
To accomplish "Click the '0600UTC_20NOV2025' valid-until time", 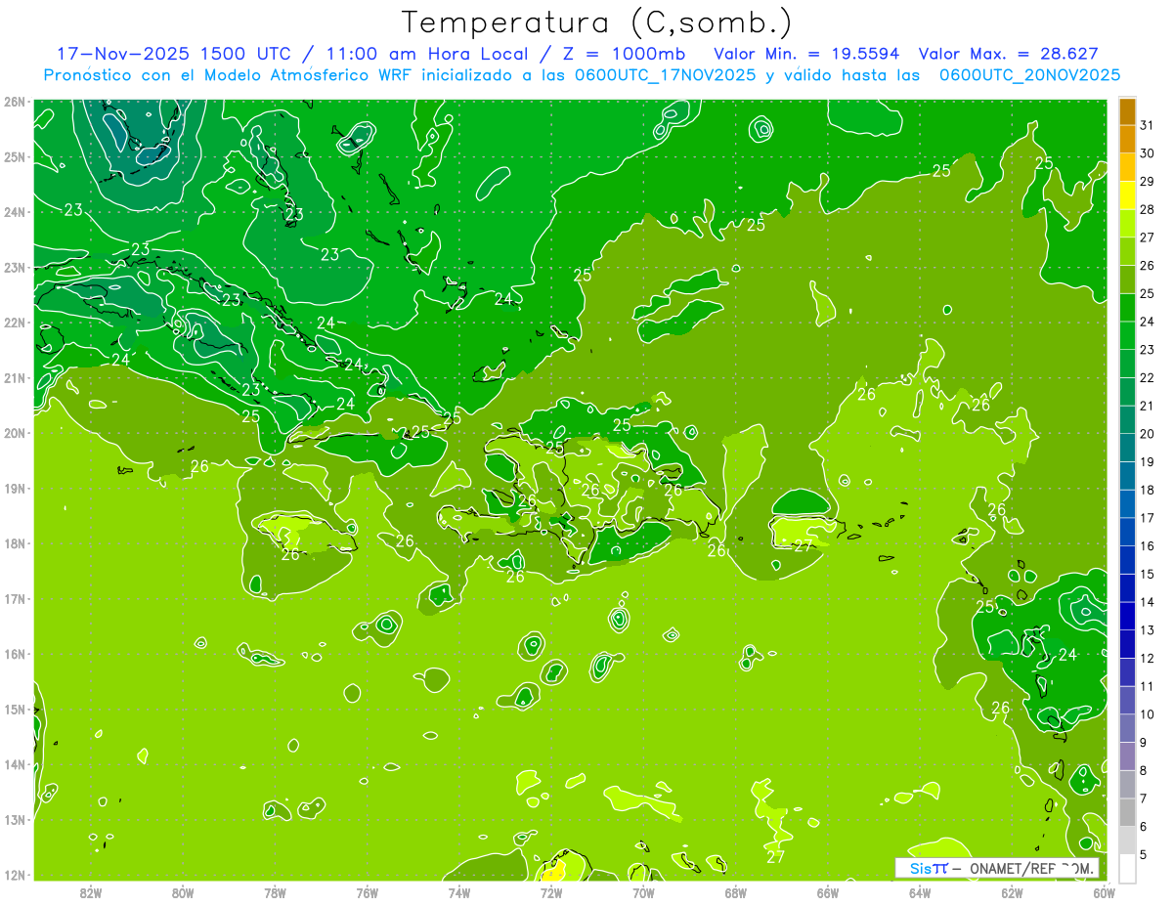I will [x=1030, y=74].
